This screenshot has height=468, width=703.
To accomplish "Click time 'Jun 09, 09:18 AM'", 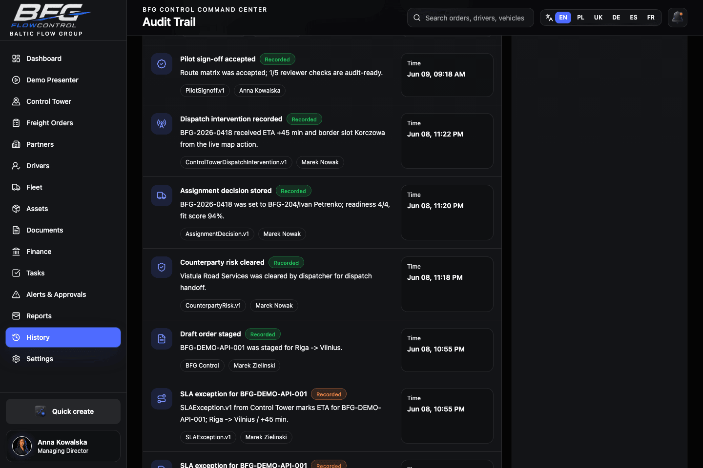I will click(x=436, y=74).
